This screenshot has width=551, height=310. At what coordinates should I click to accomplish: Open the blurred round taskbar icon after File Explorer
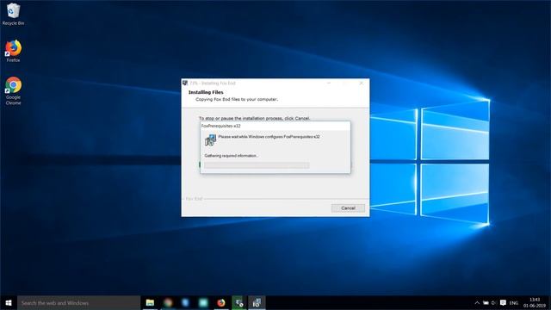[x=168, y=302]
